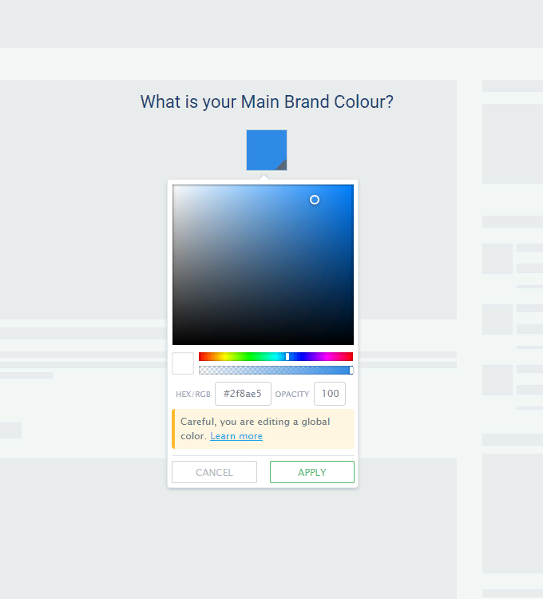Click the opacity slider handle
The width and height of the screenshot is (543, 599).
click(351, 370)
